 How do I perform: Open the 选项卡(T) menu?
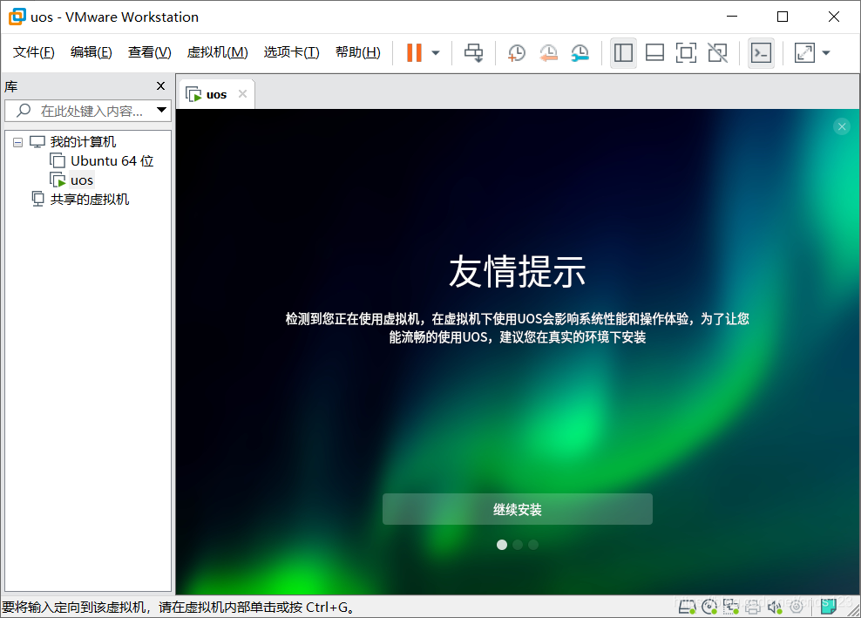(291, 52)
